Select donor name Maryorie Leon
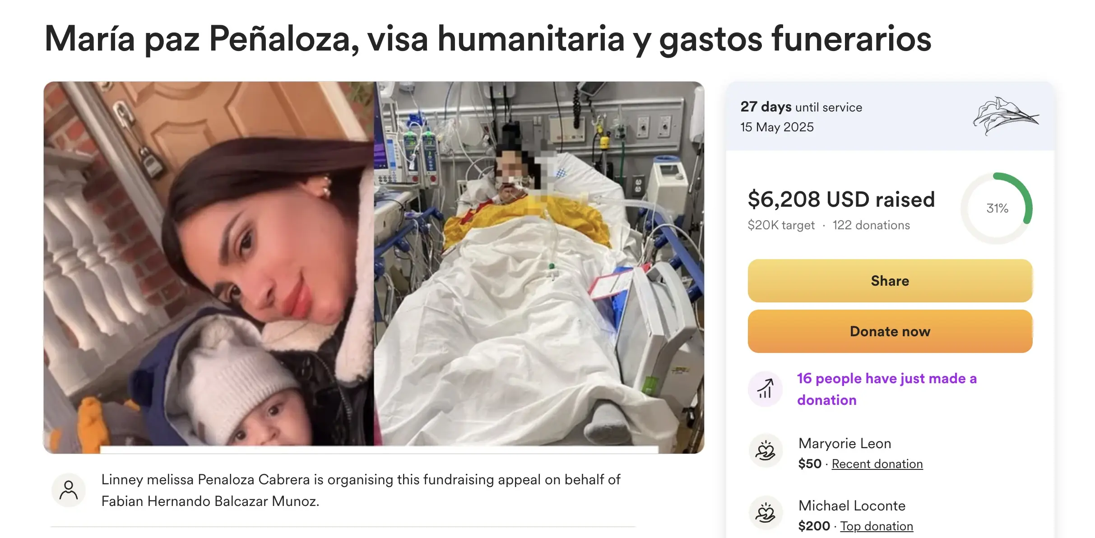 click(x=845, y=443)
